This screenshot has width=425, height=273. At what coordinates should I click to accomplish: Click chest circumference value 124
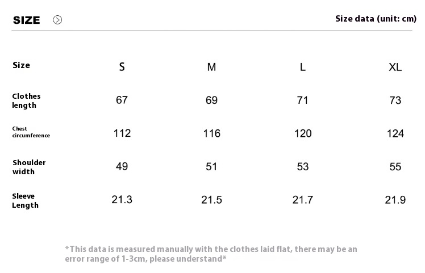click(395, 133)
